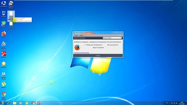The height and width of the screenshot is (105, 187).
Task: Open Hekasoft Backup desktop shortcut
Action: click(x=11, y=5)
